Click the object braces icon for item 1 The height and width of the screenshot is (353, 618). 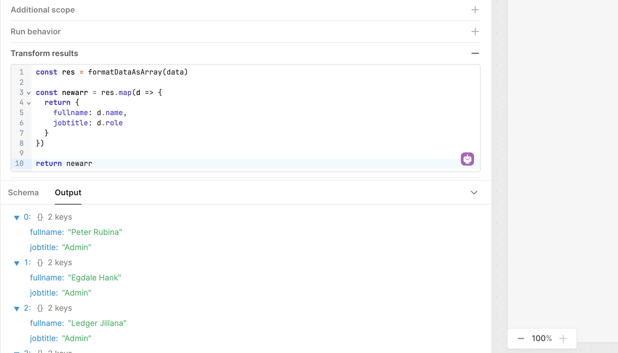(x=40, y=263)
